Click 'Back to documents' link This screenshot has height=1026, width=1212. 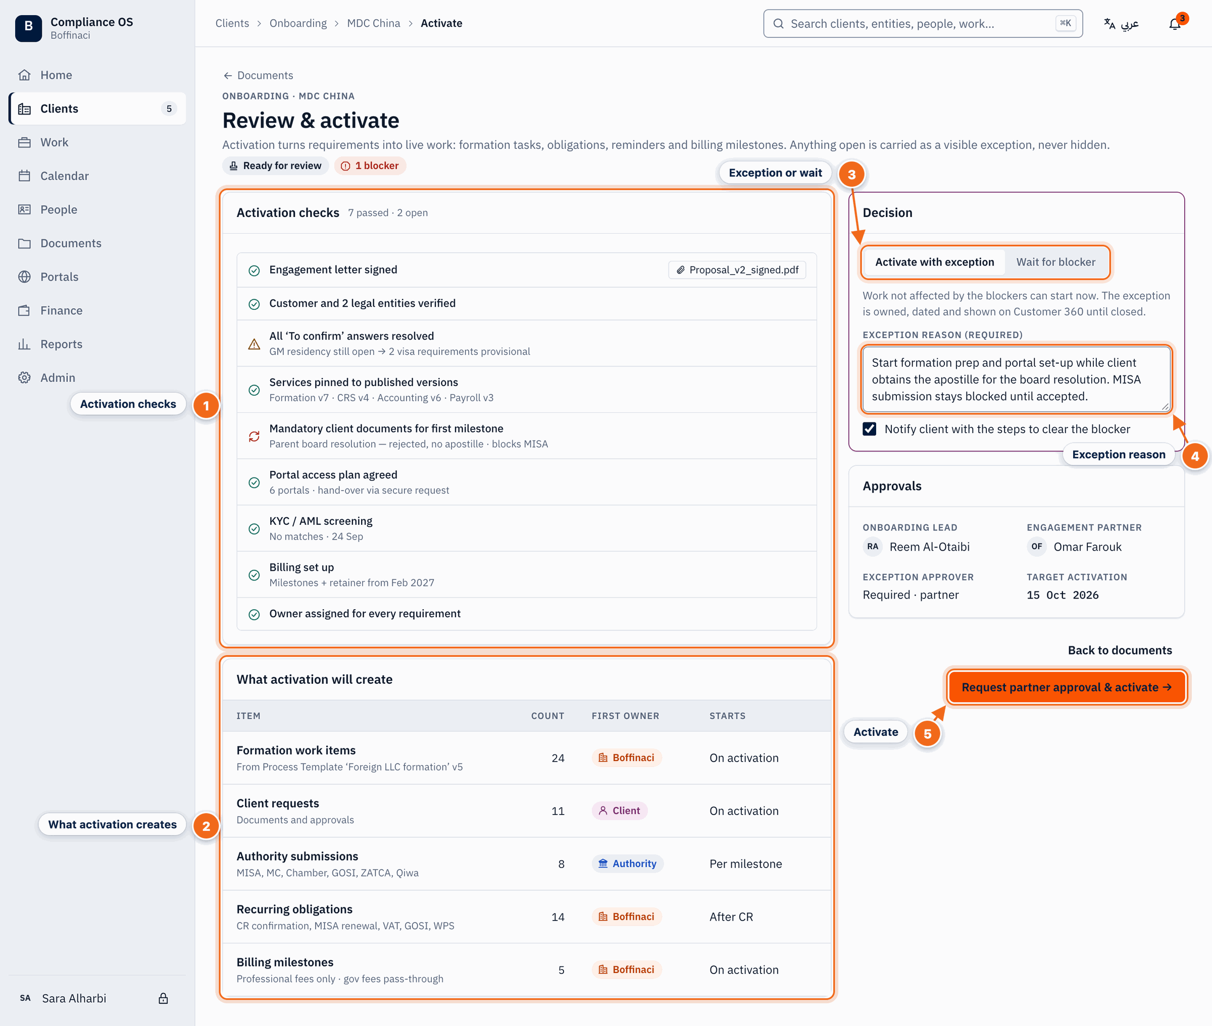pos(1120,650)
